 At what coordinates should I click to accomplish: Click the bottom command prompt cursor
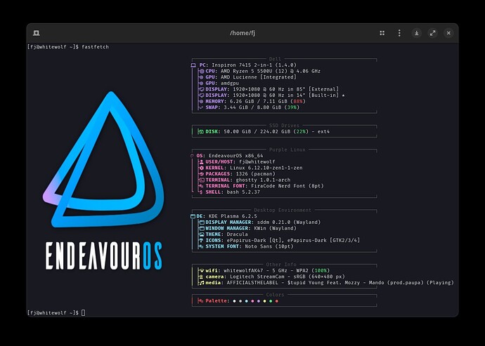[x=83, y=312]
